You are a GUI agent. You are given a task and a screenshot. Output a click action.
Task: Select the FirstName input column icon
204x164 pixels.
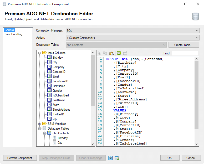(x=49, y=86)
